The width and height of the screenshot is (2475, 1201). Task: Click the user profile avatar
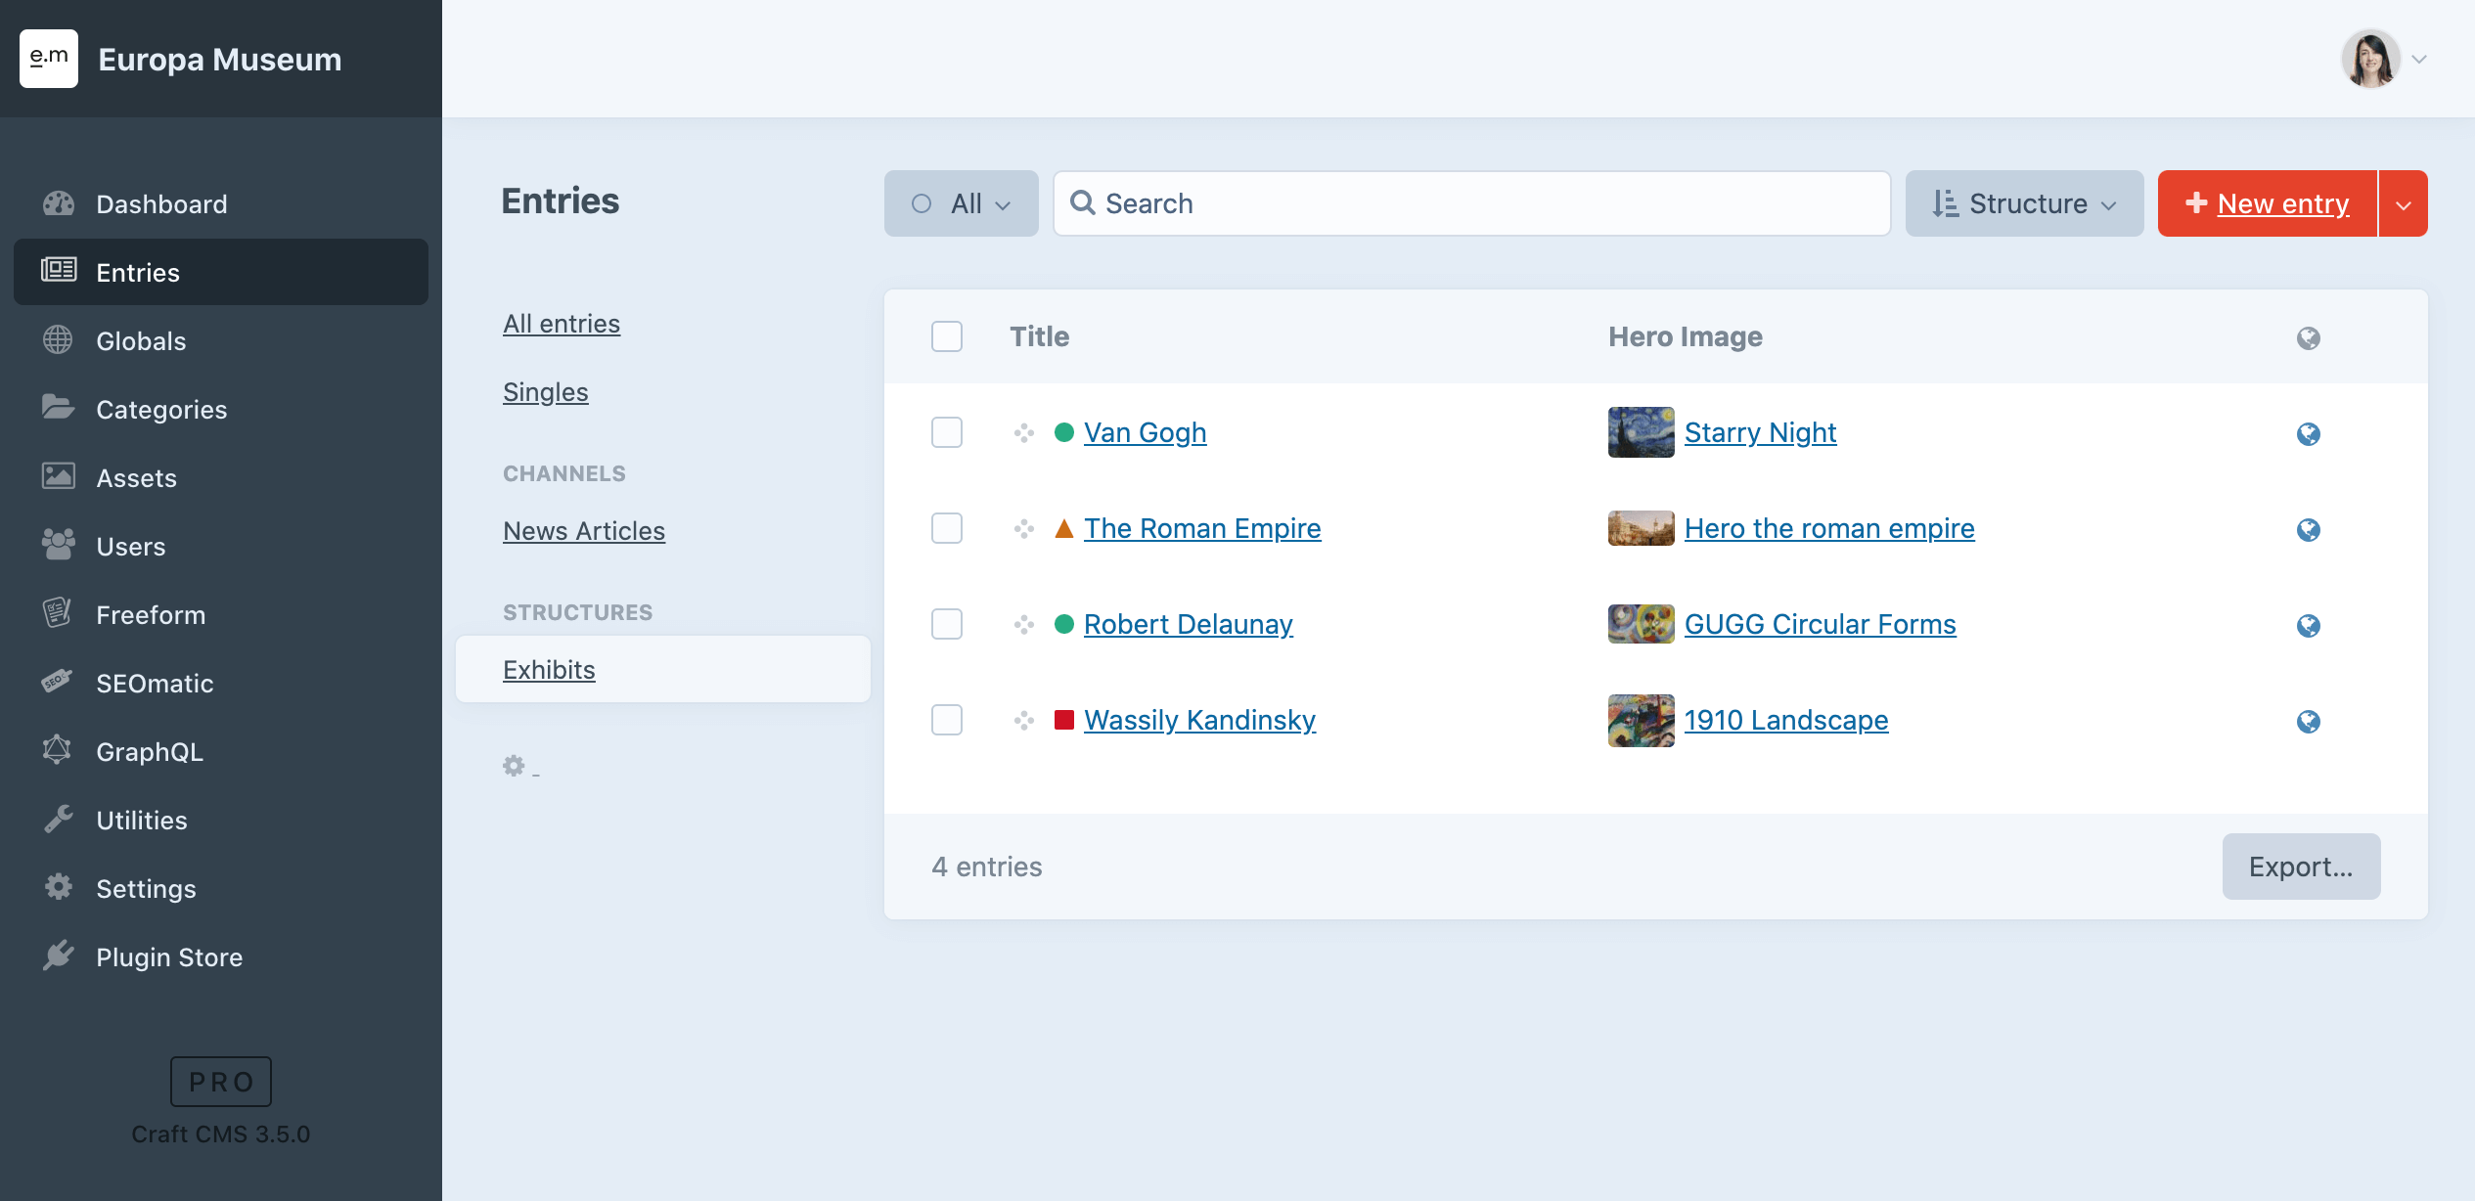(2371, 59)
